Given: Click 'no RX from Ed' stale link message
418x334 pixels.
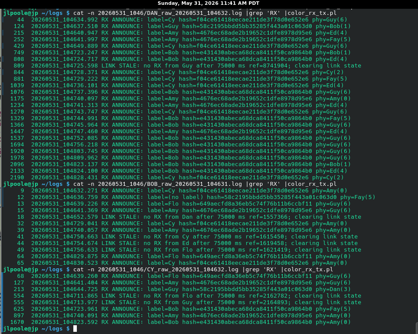Looking at the screenshot, I should click(x=166, y=243).
